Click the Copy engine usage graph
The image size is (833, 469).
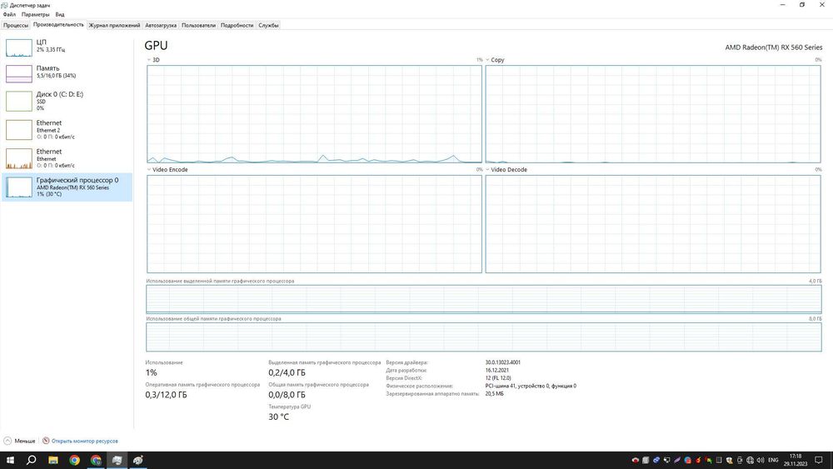(x=653, y=114)
